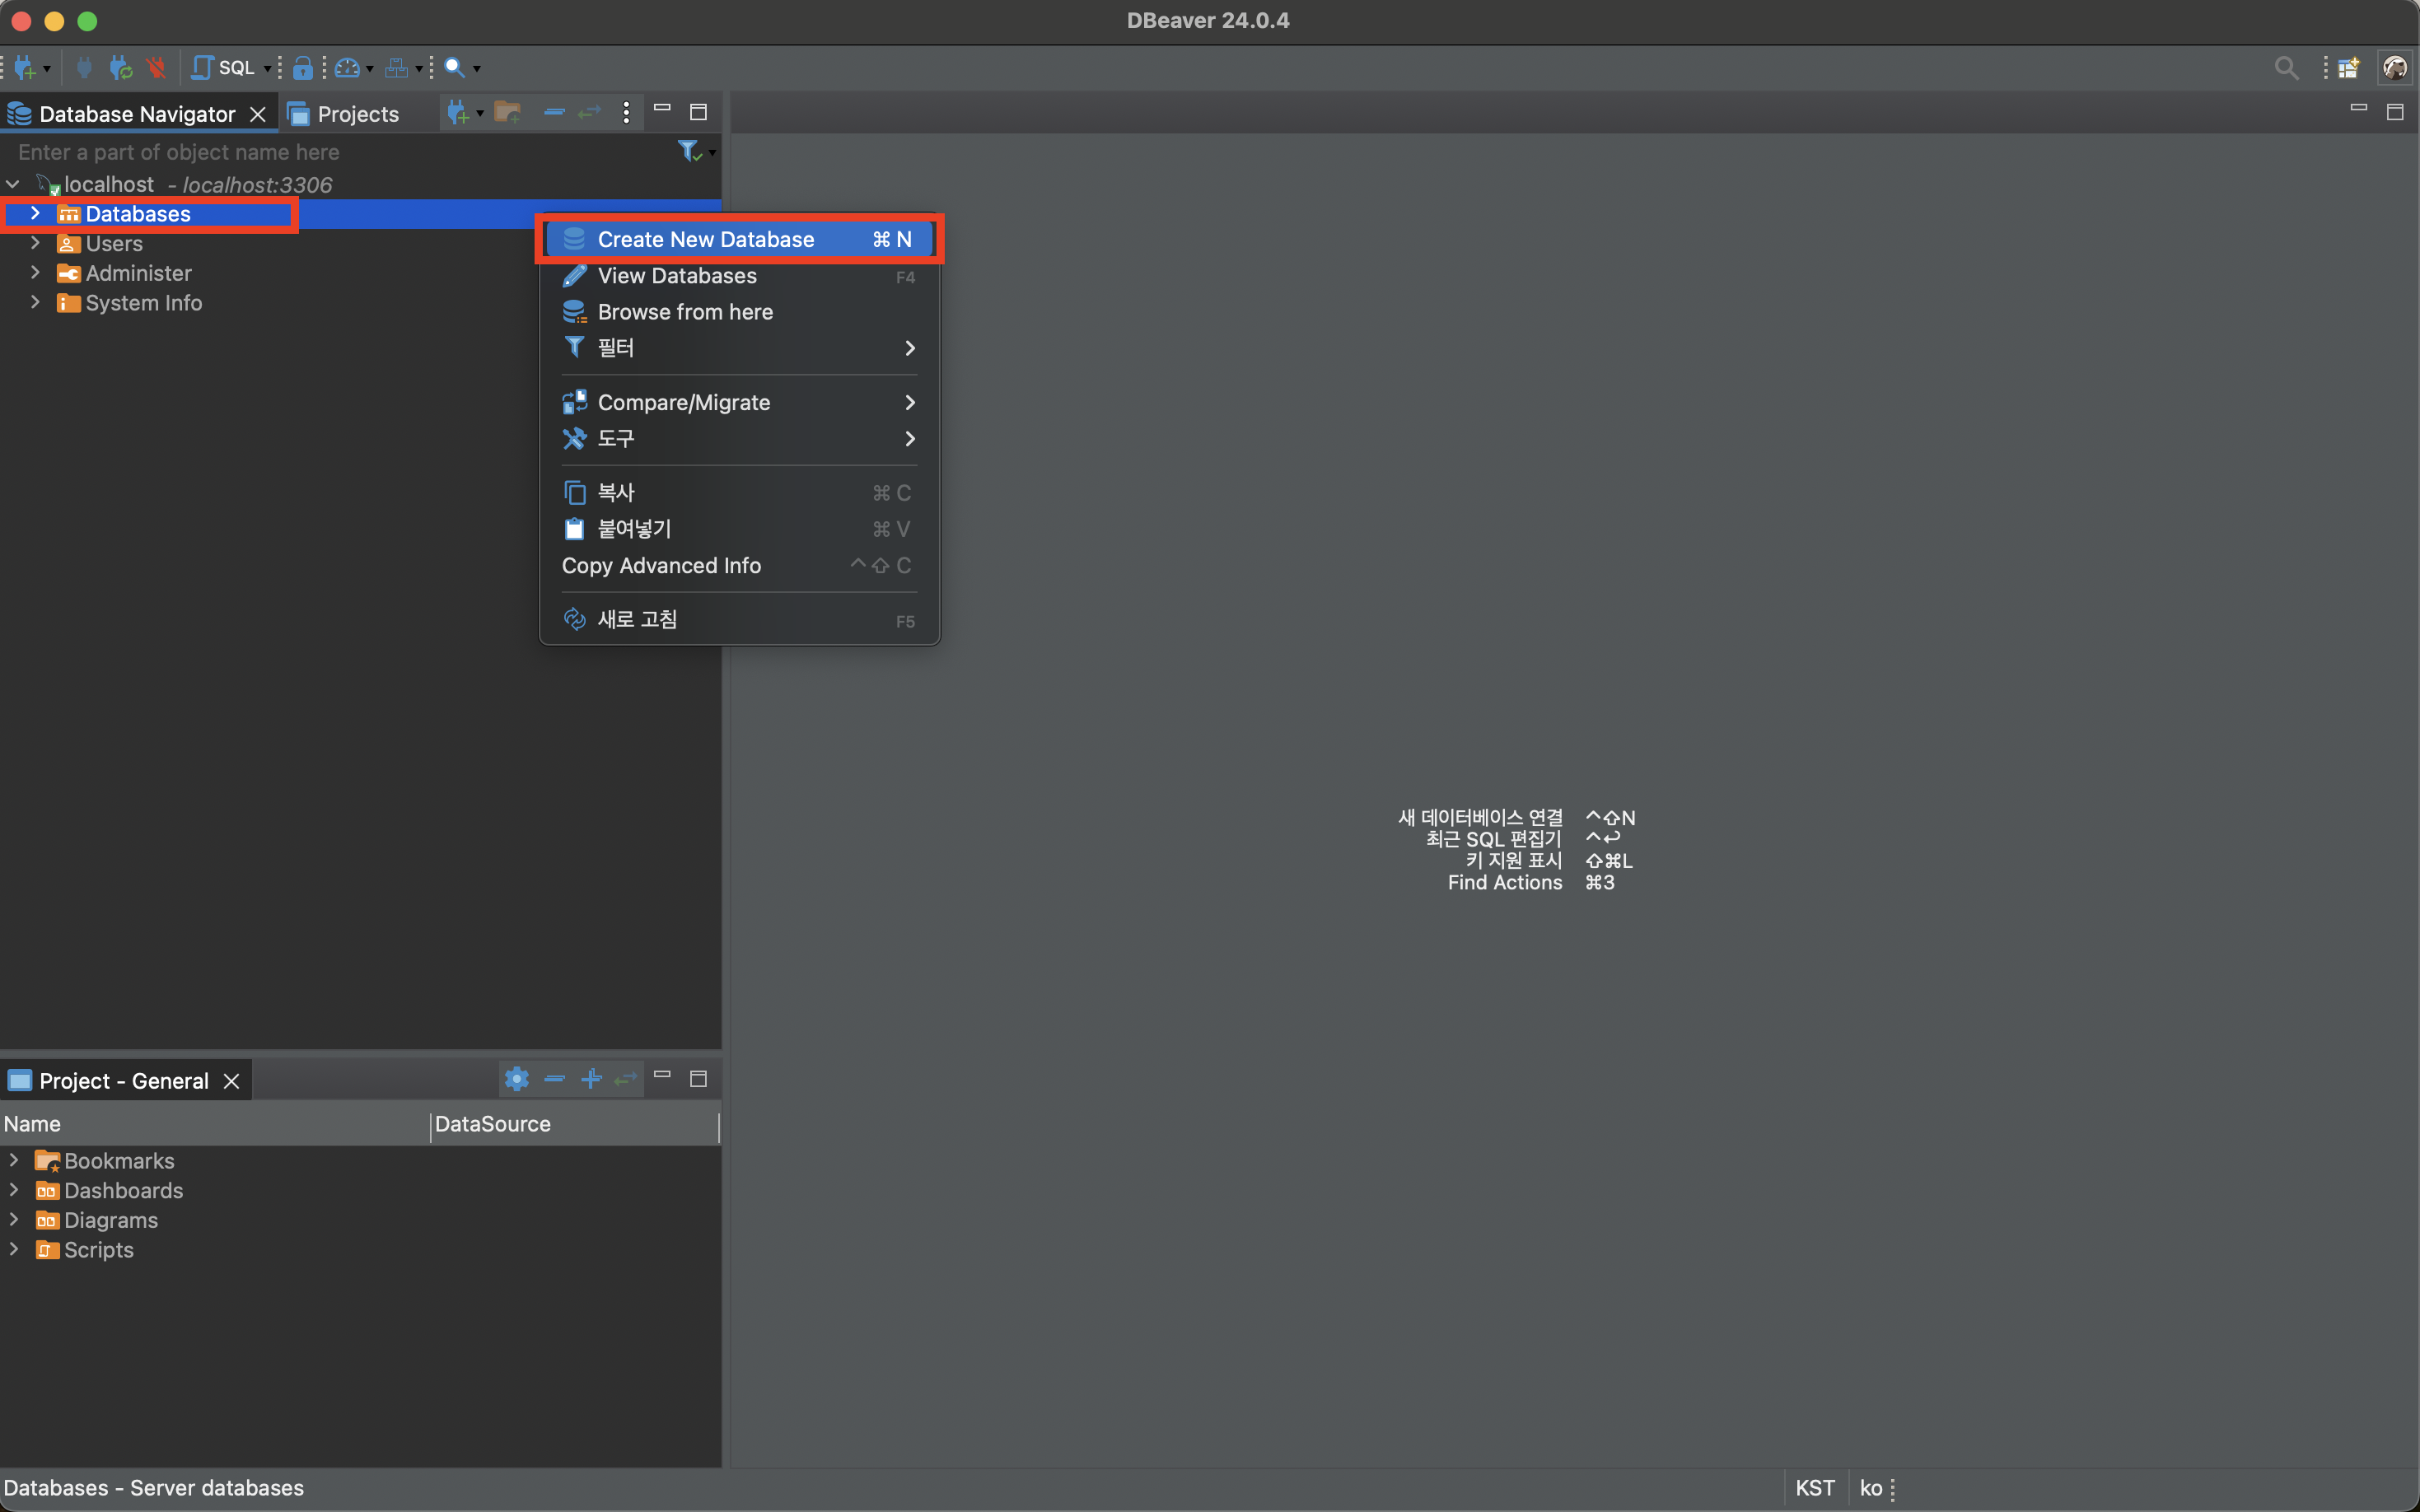This screenshot has width=2420, height=1512.
Task: Click Project panel configuration gear icon
Action: click(x=516, y=1079)
